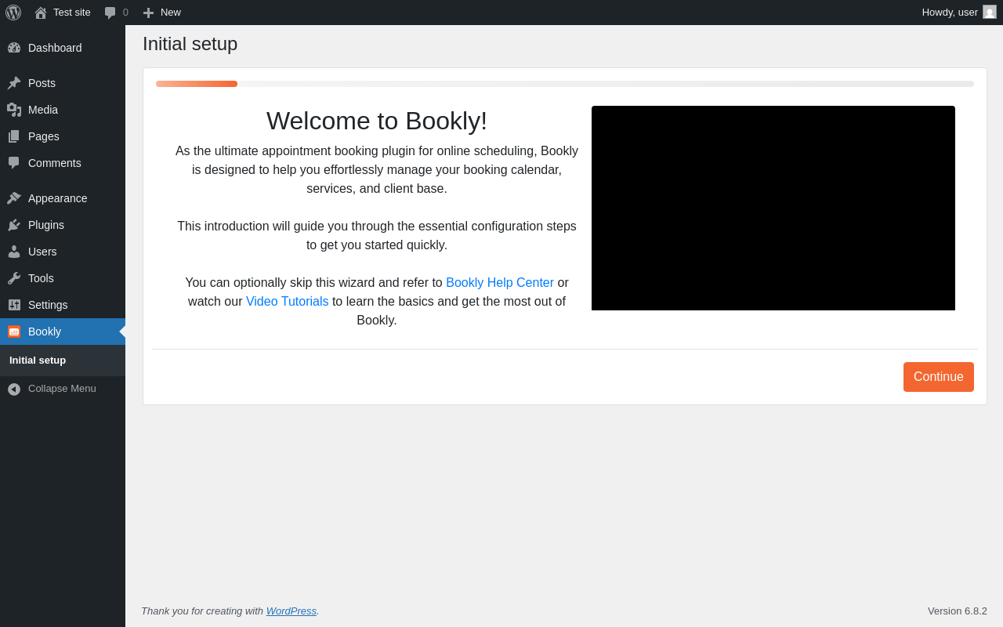The height and width of the screenshot is (627, 1003).
Task: Click the Pages document icon
Action: 14,136
